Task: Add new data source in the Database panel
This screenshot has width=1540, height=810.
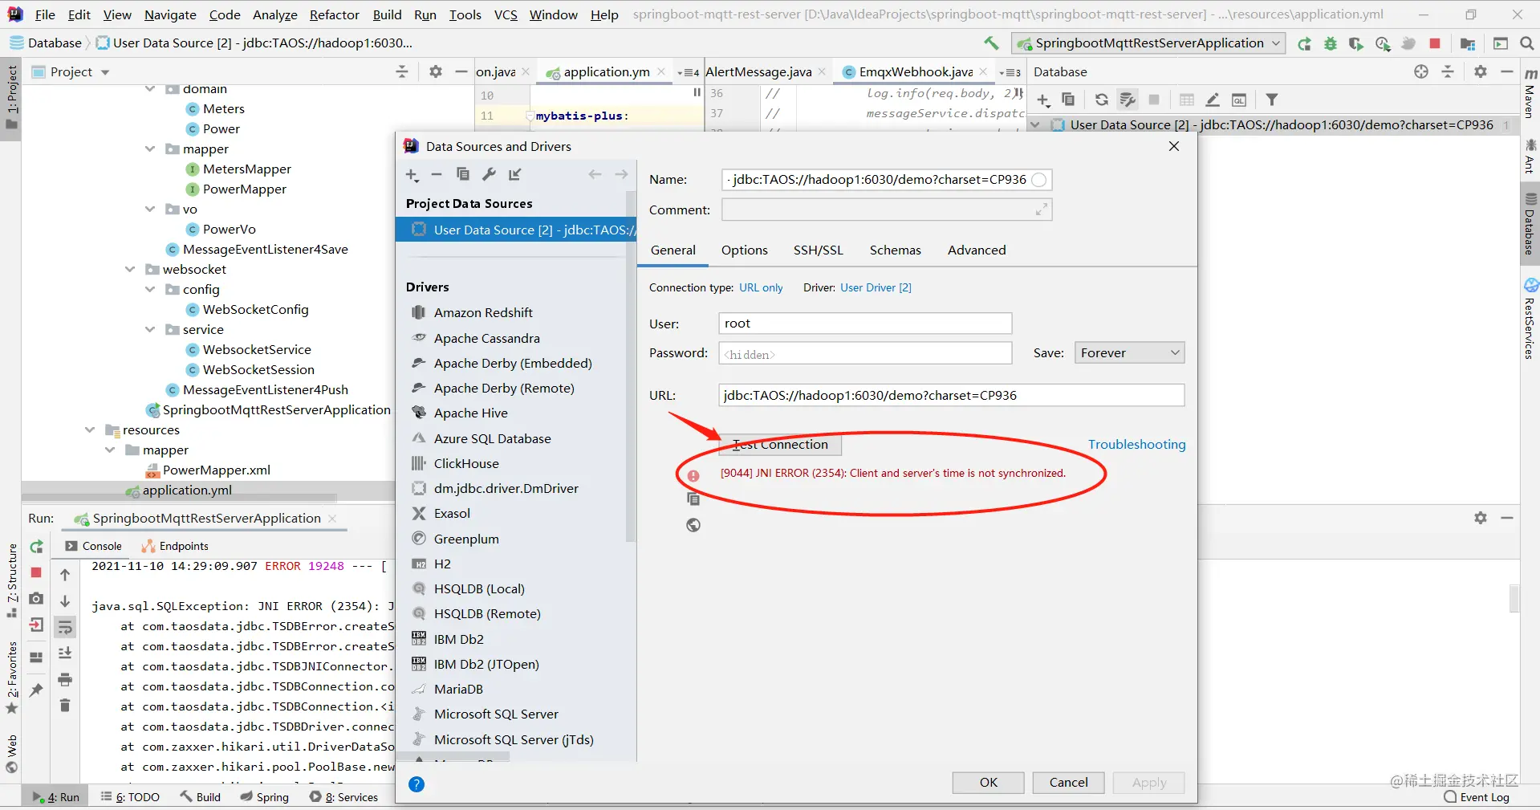Action: tap(1042, 100)
